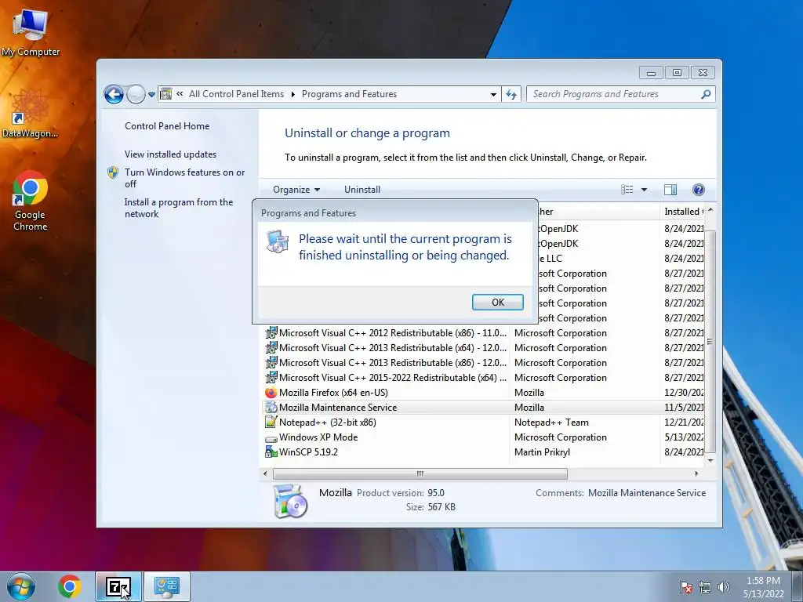This screenshot has width=803, height=602.
Task: Open the Organize menu
Action: point(296,190)
